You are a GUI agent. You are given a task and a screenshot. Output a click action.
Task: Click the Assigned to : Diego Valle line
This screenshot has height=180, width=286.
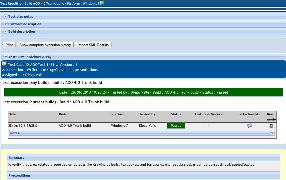pyautogui.click(x=23, y=75)
